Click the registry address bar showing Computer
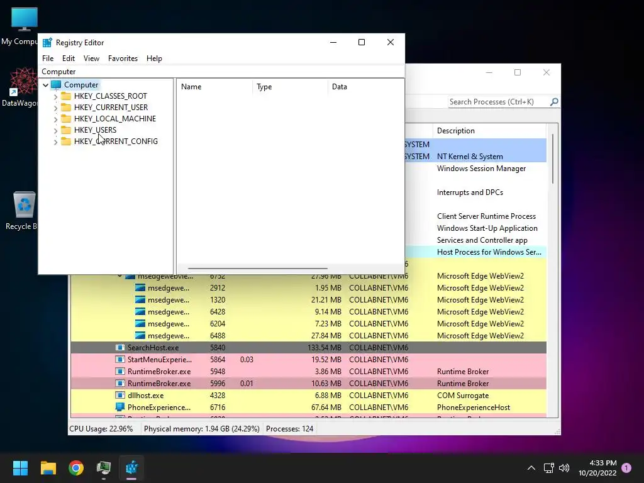This screenshot has height=483, width=644. pyautogui.click(x=221, y=72)
